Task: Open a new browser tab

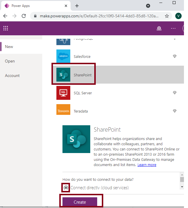Action: pyautogui.click(x=77, y=6)
